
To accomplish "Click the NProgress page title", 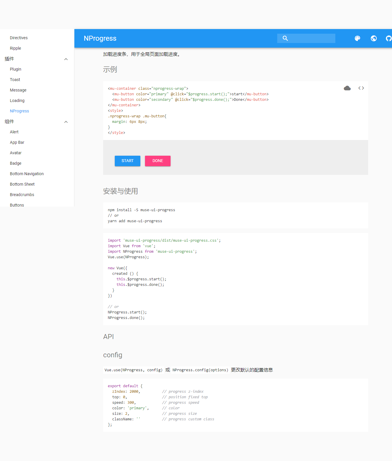I will (x=100, y=38).
